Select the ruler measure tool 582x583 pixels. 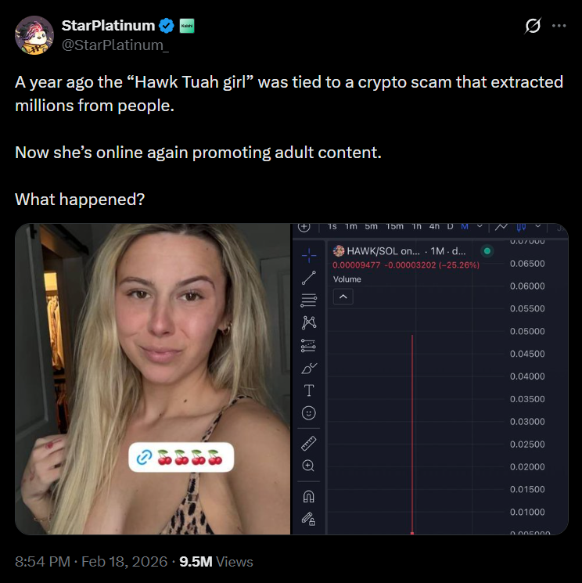308,443
